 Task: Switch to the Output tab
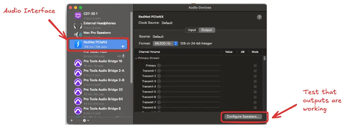(207, 30)
